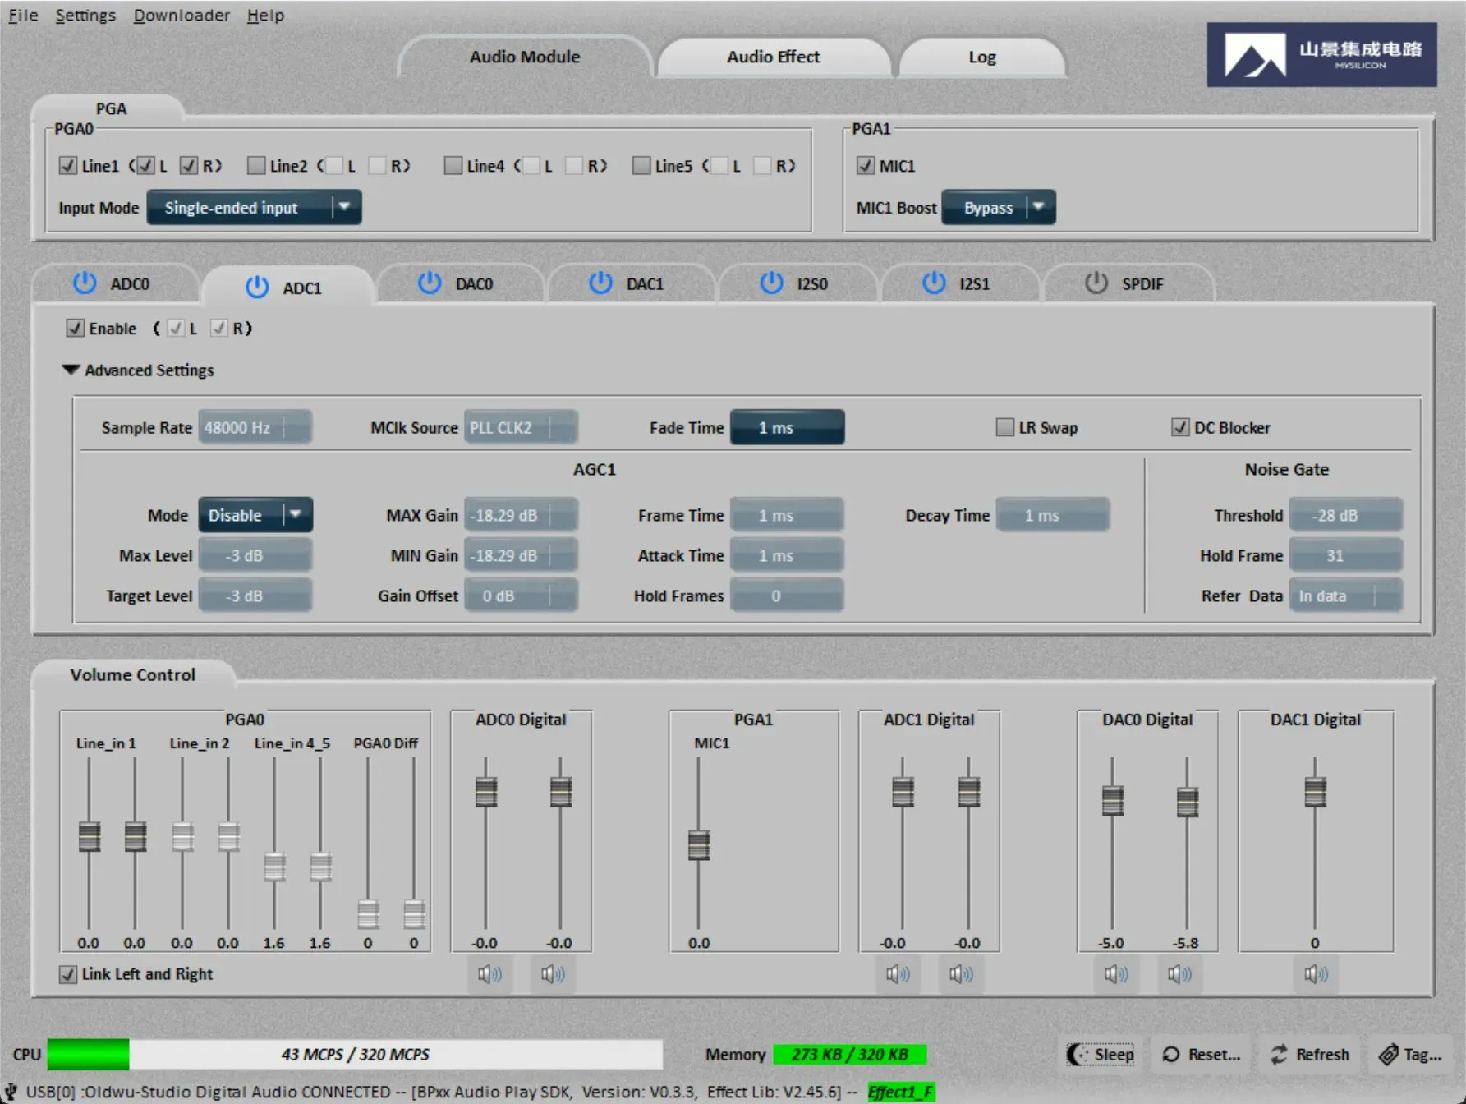1466x1104 pixels.
Task: Open the MClk Source dropdown
Action: point(522,427)
